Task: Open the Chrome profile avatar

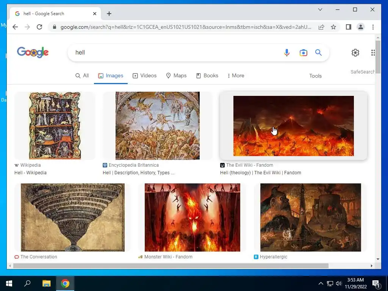Action: [361, 27]
